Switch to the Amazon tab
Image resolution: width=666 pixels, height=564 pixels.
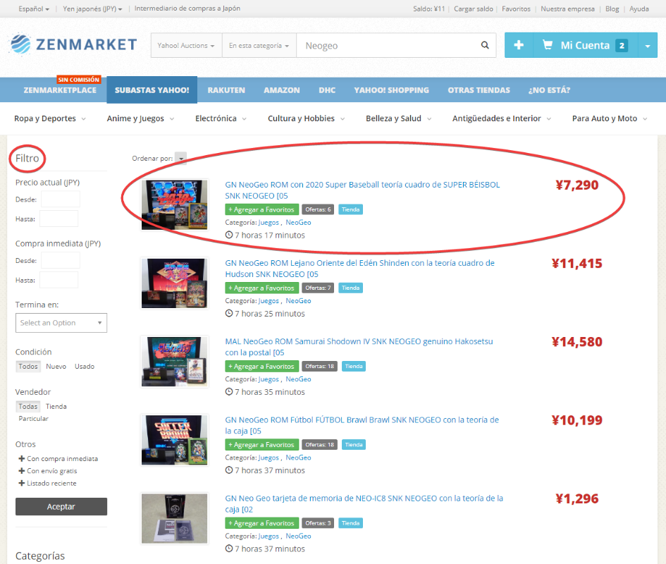click(282, 90)
